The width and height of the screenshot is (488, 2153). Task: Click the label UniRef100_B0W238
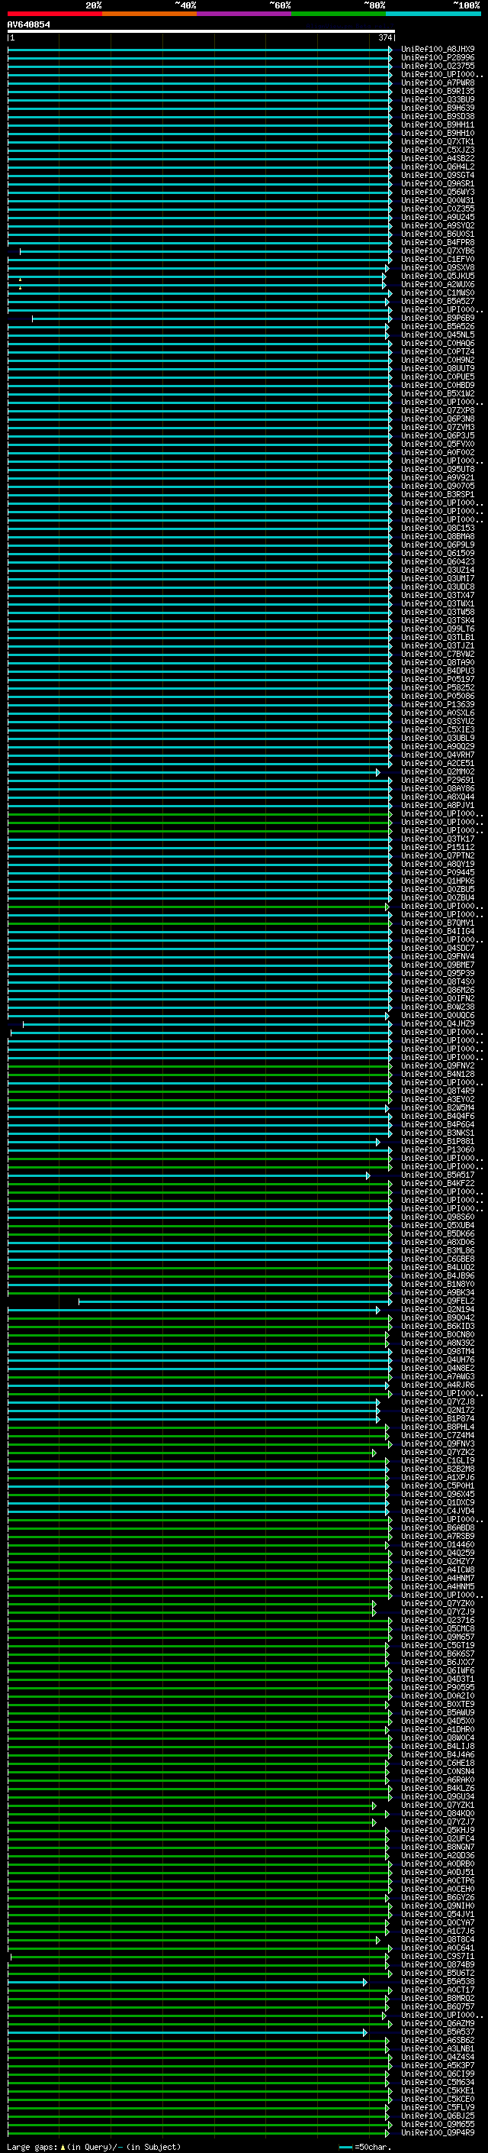click(438, 1007)
